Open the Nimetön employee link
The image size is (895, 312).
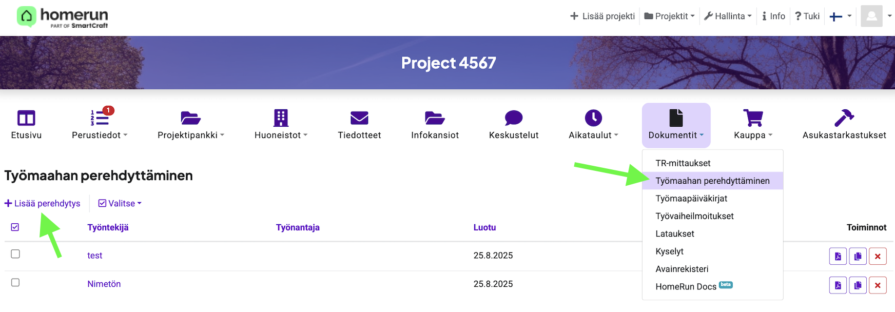click(104, 284)
